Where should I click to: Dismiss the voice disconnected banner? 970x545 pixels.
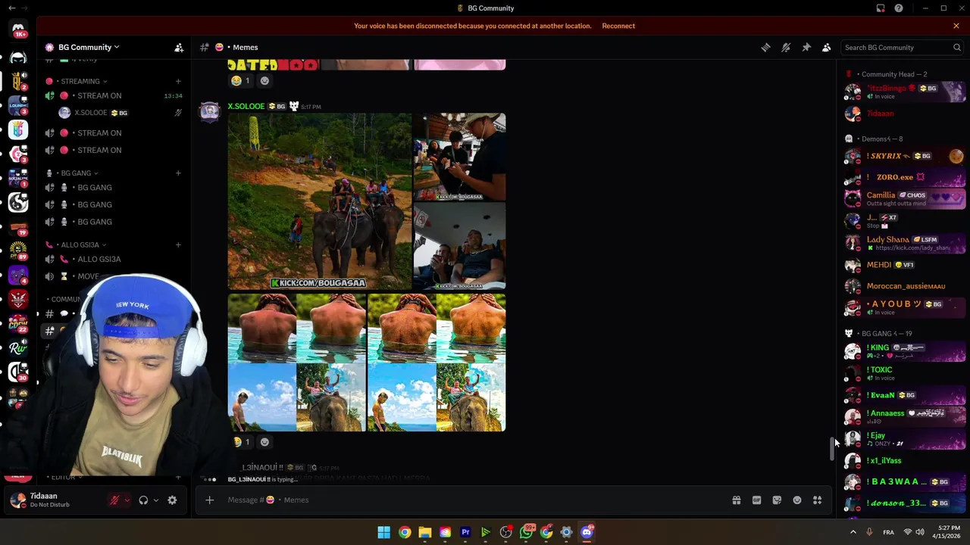(956, 26)
